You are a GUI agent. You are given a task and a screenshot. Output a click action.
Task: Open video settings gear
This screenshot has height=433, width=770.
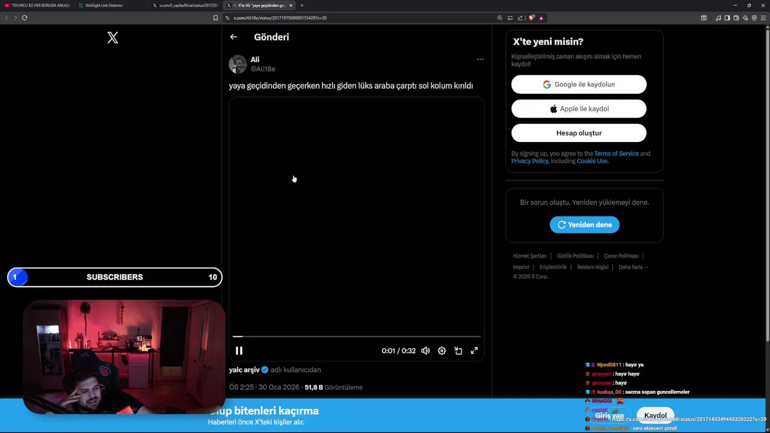tap(442, 351)
